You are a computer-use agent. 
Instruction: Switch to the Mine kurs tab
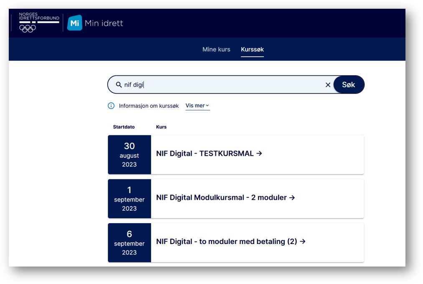pos(216,50)
